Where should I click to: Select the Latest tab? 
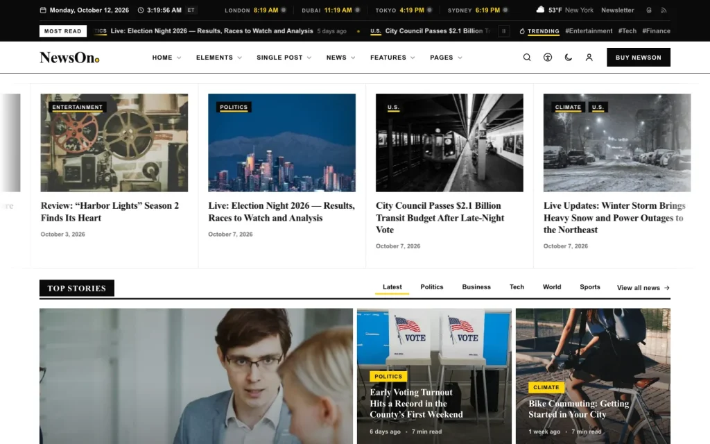392,287
